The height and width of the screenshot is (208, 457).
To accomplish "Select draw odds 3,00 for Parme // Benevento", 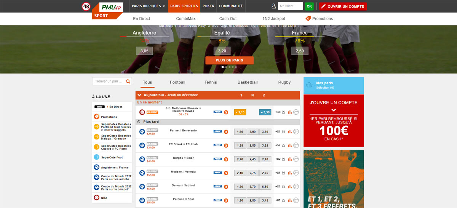I will tap(252, 131).
